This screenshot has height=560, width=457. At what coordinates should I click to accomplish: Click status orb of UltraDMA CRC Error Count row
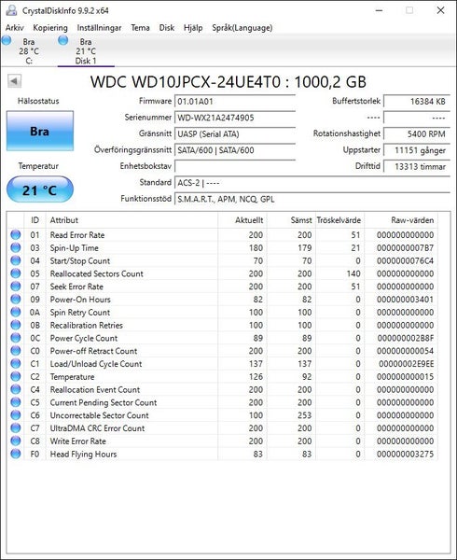pyautogui.click(x=16, y=427)
